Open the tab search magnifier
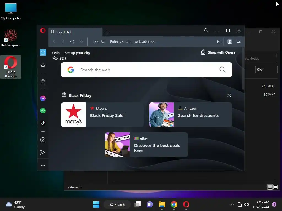This screenshot has width=282, height=211. coord(206,30)
